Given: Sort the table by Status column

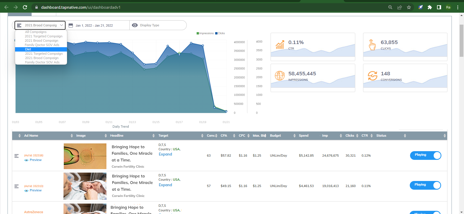Looking at the screenshot, I should 405,136.
